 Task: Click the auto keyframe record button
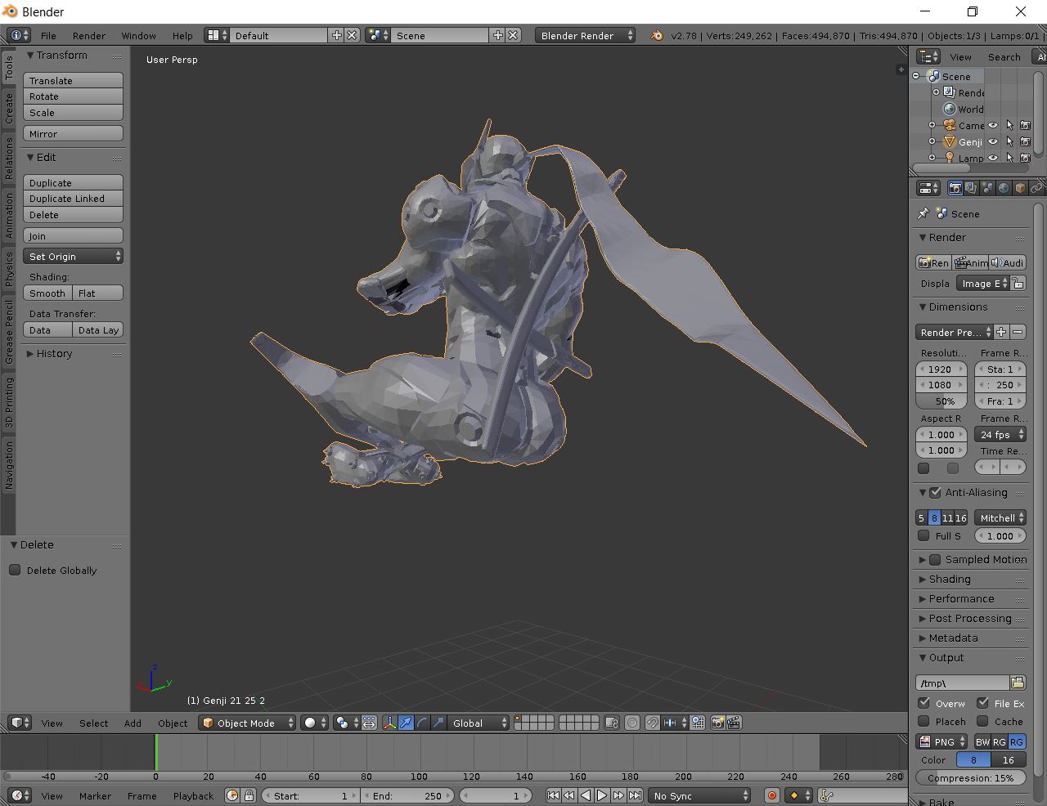point(771,795)
